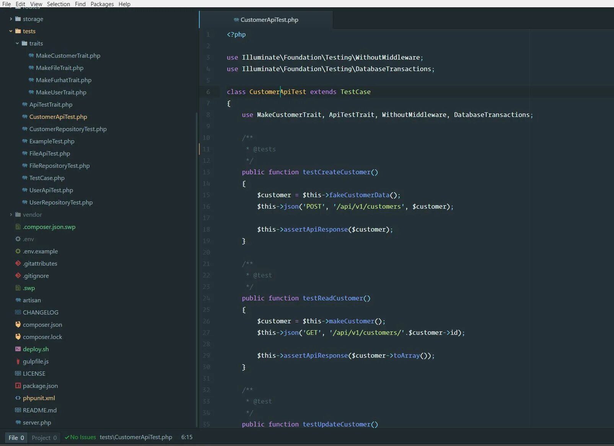Image resolution: width=614 pixels, height=446 pixels.
Task: Click gulp icon beside gulpfile.js
Action: [x=18, y=361]
